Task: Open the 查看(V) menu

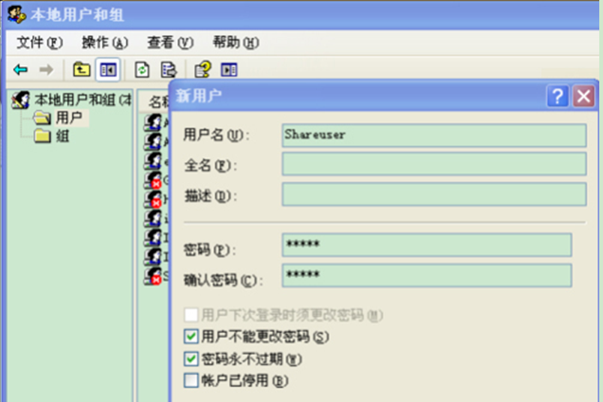Action: click(x=170, y=42)
